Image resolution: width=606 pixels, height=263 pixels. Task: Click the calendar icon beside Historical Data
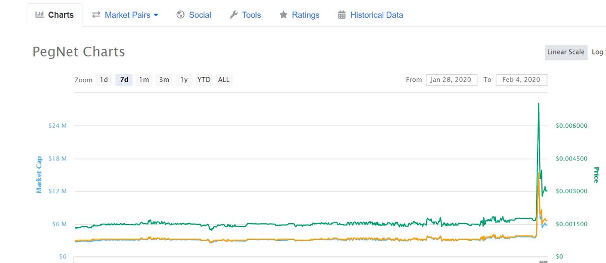pyautogui.click(x=342, y=15)
